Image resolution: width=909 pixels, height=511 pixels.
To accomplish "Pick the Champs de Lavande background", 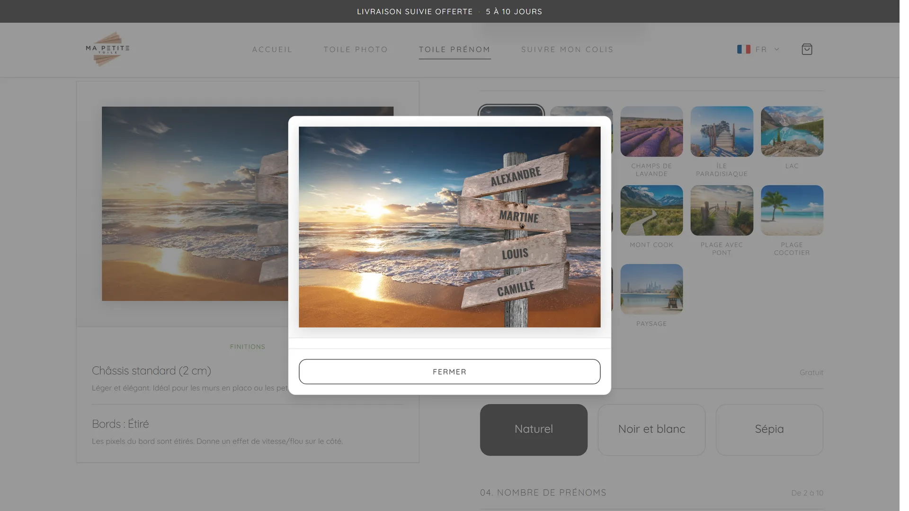I will point(651,132).
